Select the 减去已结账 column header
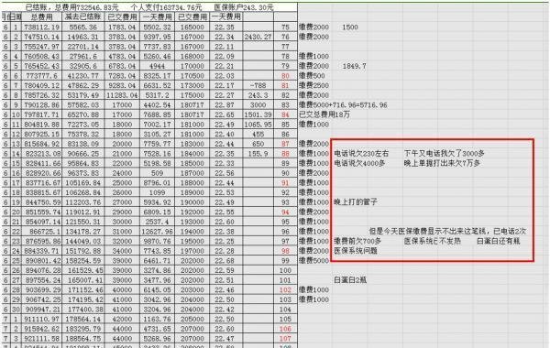This screenshot has width=550, height=348. [83, 16]
